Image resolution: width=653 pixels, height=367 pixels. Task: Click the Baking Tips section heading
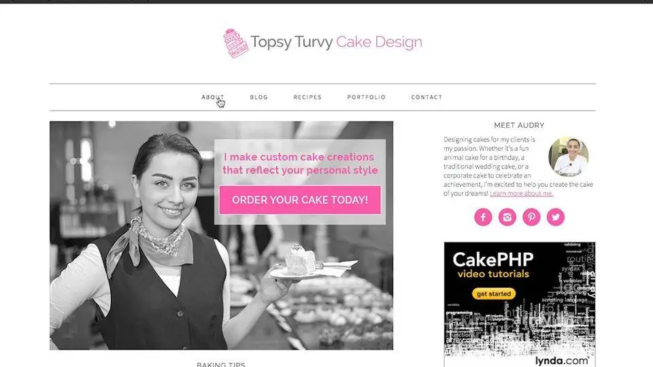[x=221, y=364]
